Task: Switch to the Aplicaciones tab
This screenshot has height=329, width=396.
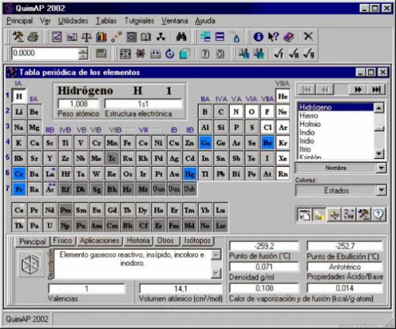Action: tap(100, 240)
